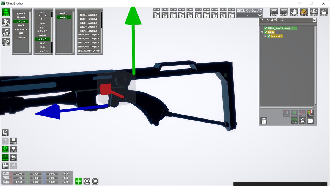Open the folder icon in workspace panel

[x=310, y=121]
